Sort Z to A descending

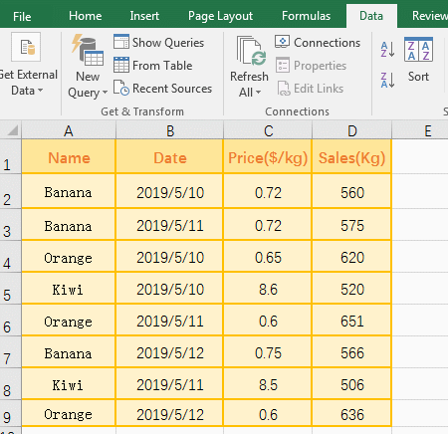coord(387,80)
